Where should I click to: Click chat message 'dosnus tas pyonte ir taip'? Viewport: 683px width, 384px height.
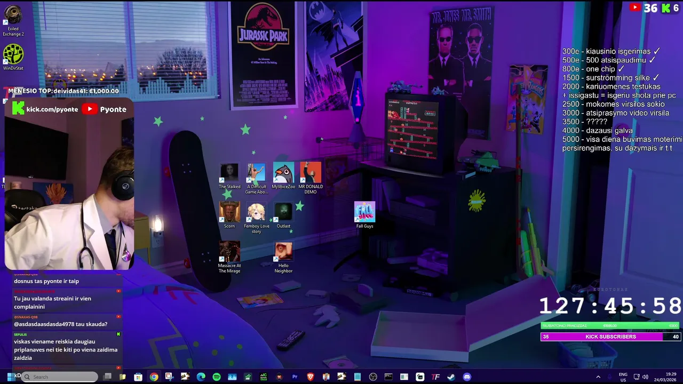(x=46, y=281)
